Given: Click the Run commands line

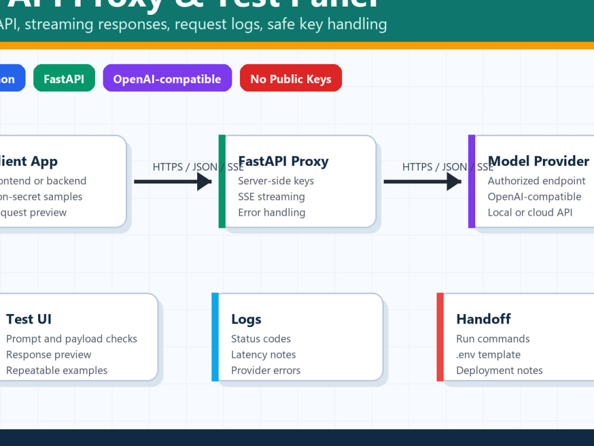Looking at the screenshot, I should 493,339.
